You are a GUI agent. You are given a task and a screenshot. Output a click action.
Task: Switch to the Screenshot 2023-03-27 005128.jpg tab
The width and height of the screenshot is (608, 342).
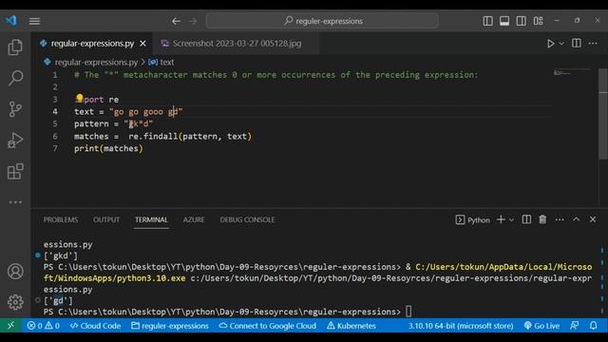237,44
